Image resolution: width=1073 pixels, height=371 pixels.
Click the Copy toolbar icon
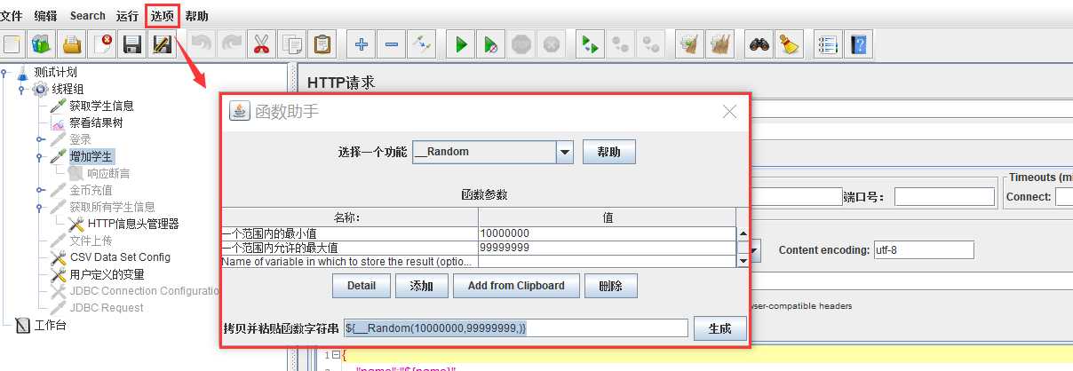pos(292,44)
